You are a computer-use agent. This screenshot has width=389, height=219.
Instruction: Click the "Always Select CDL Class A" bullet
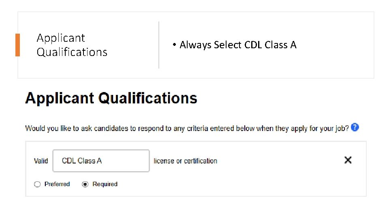pyautogui.click(x=238, y=45)
